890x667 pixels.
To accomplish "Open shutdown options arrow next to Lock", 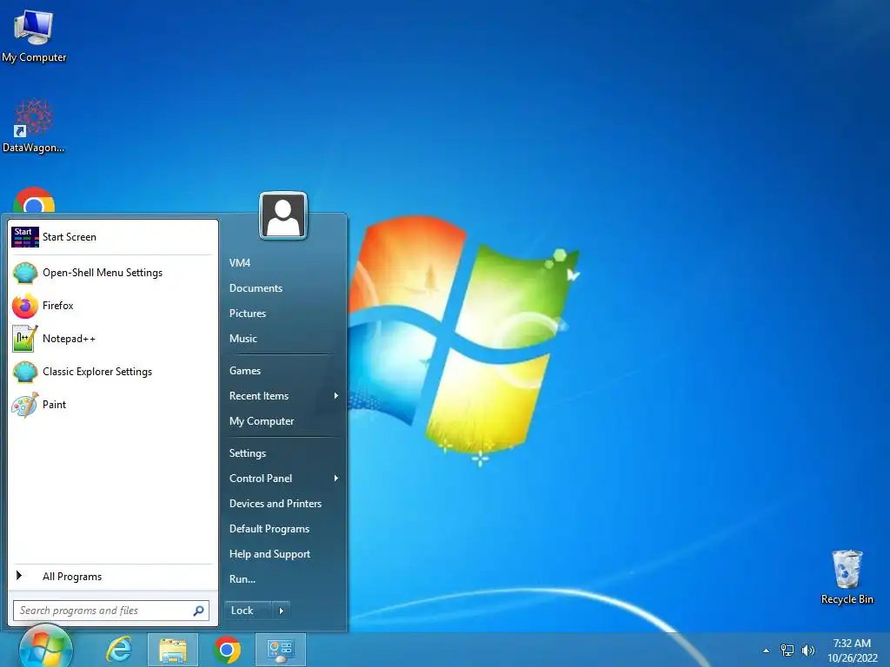I will click(x=281, y=611).
